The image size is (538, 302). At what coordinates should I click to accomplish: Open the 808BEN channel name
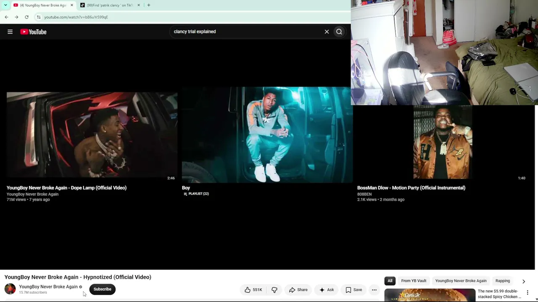click(364, 194)
